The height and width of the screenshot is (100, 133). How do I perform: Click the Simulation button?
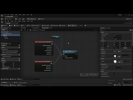(63, 26)
